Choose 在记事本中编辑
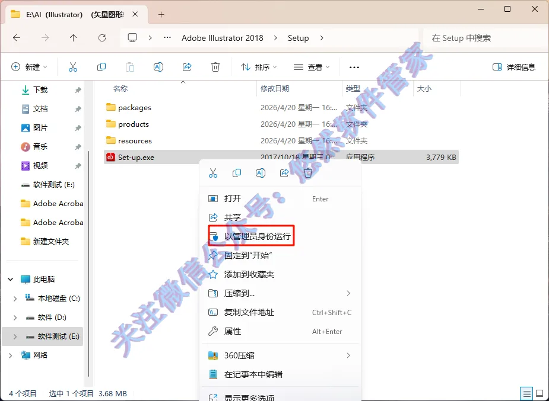 [x=280, y=374]
